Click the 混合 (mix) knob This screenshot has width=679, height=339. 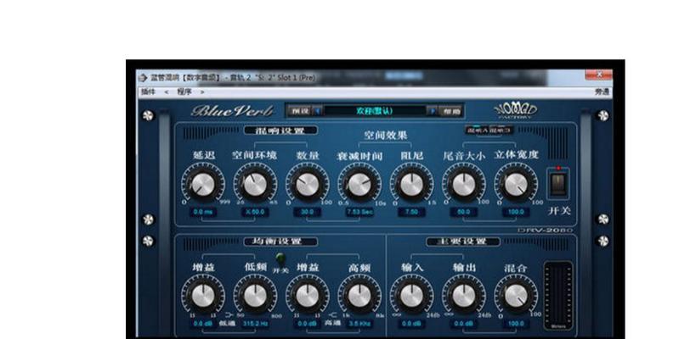tap(516, 297)
